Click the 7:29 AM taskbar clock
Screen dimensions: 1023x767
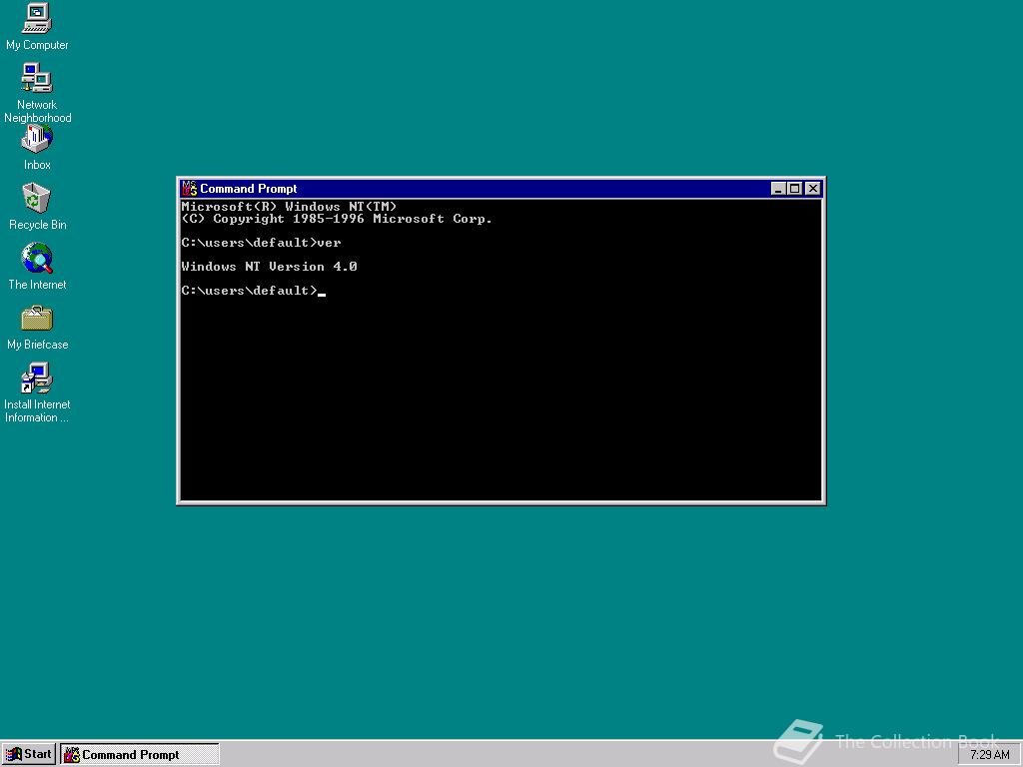pyautogui.click(x=989, y=755)
